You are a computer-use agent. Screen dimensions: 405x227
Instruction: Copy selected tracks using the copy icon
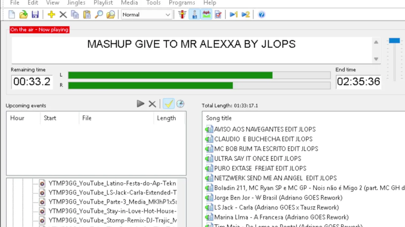click(75, 15)
